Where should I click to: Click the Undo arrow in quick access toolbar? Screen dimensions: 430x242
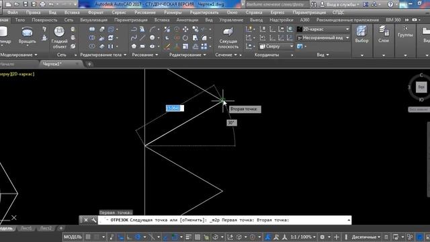point(51,4)
